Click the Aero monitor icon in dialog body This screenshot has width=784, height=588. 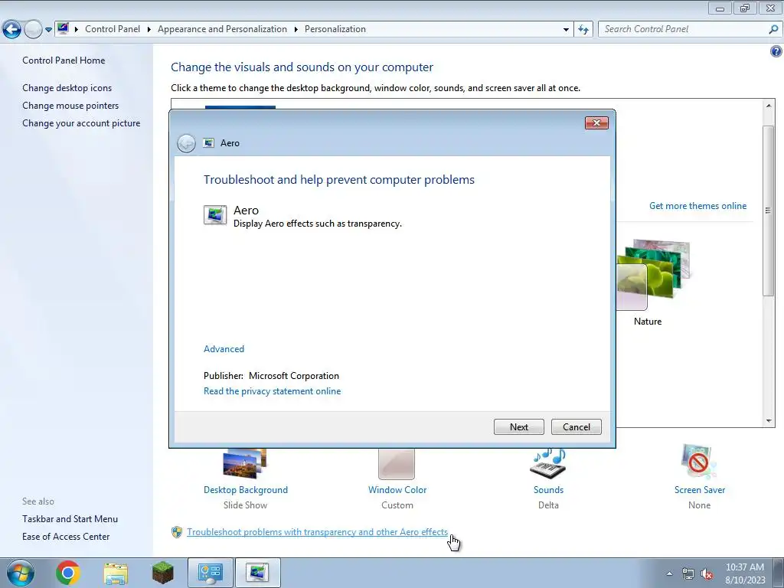coord(215,215)
